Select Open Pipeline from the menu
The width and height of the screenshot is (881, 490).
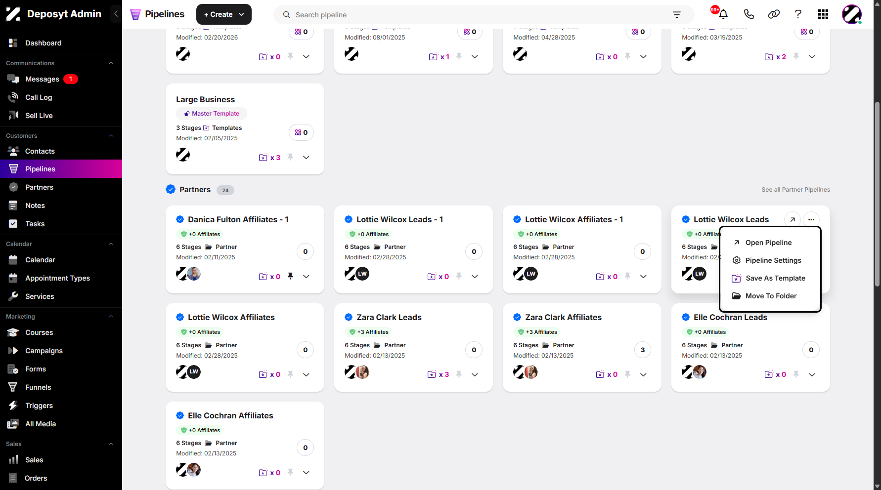[770, 243]
